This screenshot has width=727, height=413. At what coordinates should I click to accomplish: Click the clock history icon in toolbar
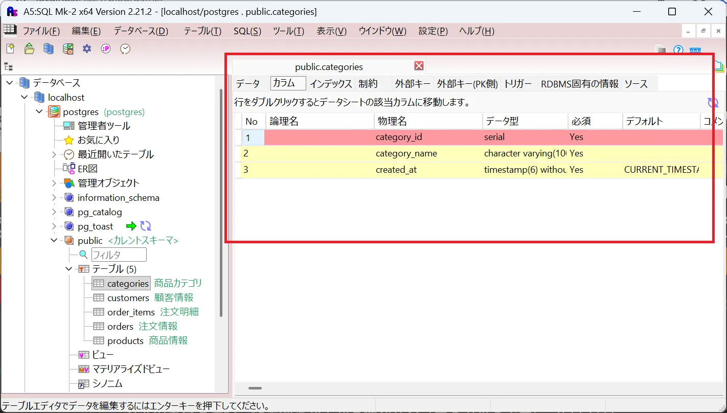[x=125, y=49]
